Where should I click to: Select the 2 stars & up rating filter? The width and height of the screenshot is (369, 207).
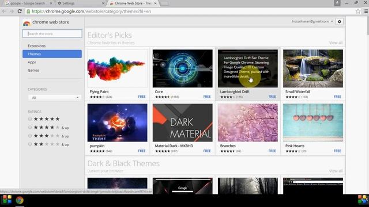(x=30, y=144)
